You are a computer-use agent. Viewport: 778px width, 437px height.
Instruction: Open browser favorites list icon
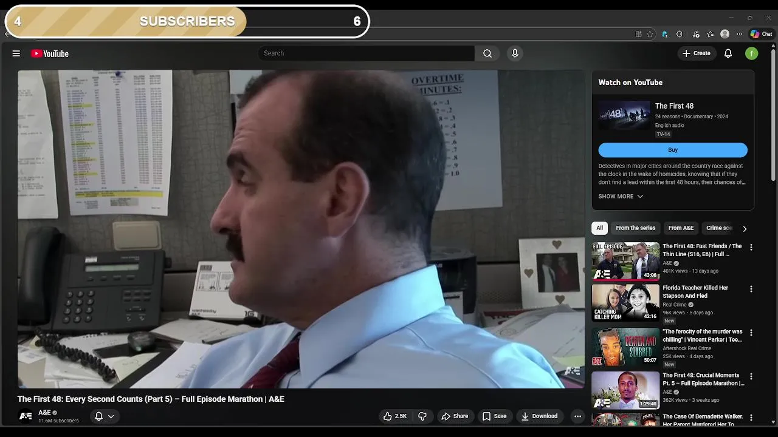[x=710, y=35]
